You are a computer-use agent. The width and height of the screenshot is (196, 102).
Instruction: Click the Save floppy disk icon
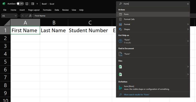(27, 4)
